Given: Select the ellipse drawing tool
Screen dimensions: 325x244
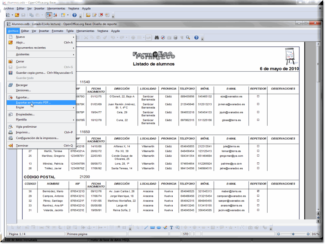Looking at the screenshot, I should pos(159,227).
